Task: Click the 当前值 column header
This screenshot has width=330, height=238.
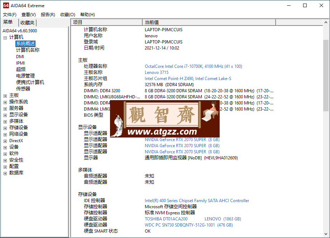Action: (x=209, y=22)
